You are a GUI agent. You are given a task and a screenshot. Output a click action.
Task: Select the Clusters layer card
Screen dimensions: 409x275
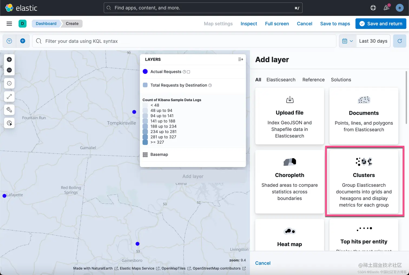pyautogui.click(x=364, y=182)
